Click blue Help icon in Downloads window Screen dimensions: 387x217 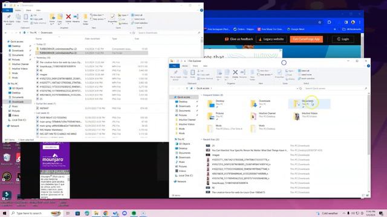(201, 10)
